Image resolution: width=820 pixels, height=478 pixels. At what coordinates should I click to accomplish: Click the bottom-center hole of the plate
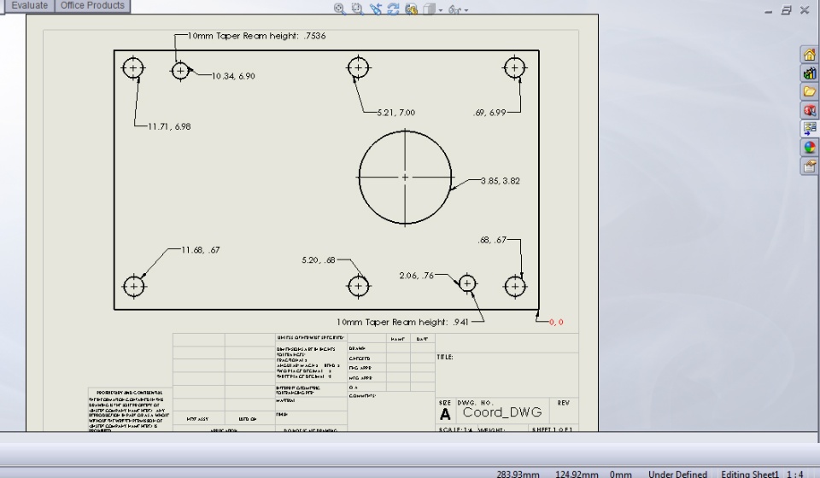click(358, 286)
